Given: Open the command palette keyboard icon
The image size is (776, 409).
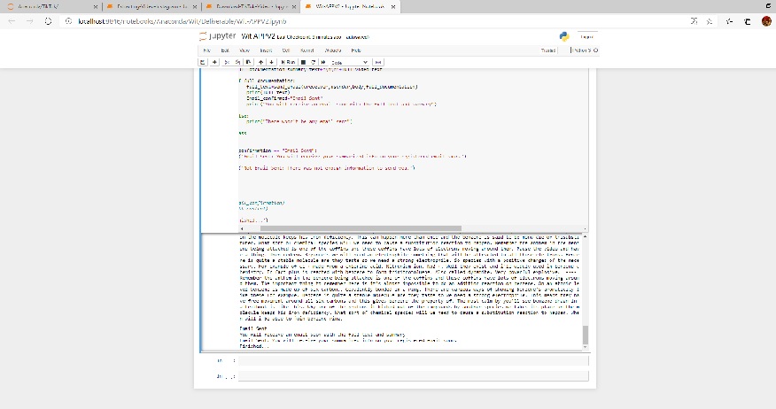Looking at the screenshot, I should click(378, 62).
